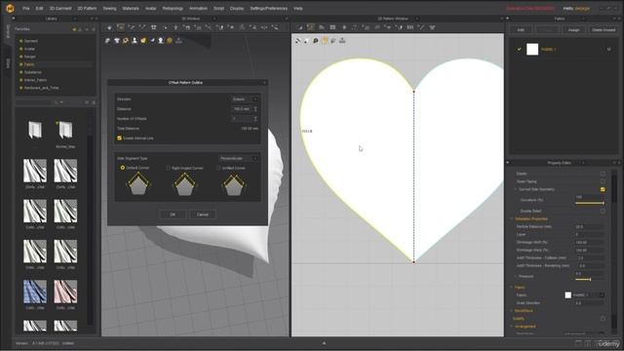Toggle the Subdivide checkbox in Property Editor
Screen dimensions: 624x351
[603, 319]
